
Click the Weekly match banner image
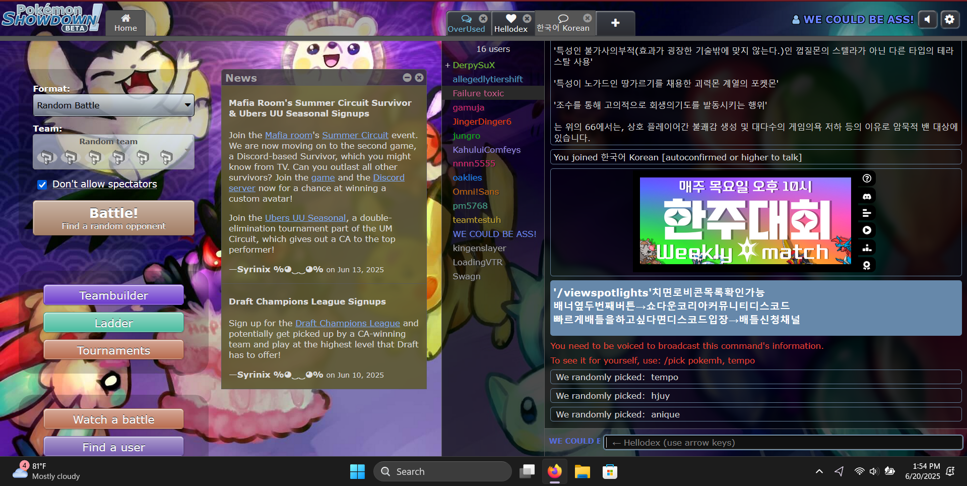coord(745,221)
